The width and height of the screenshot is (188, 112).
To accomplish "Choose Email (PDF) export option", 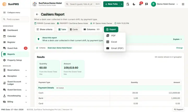I will (115, 48).
